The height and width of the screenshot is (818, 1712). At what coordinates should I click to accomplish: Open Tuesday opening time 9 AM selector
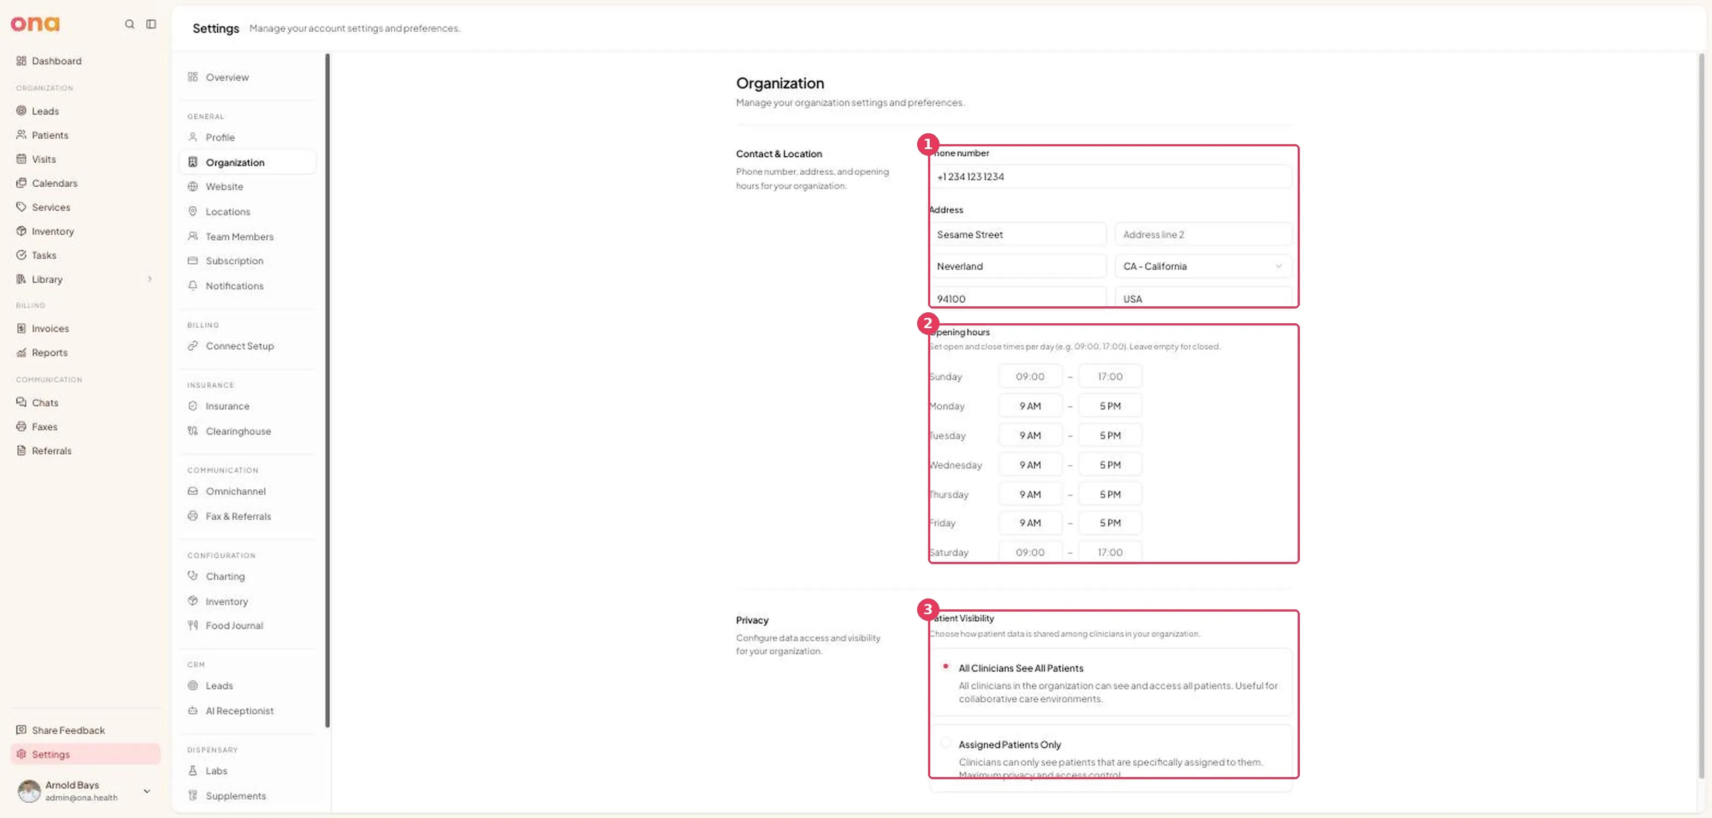1030,436
